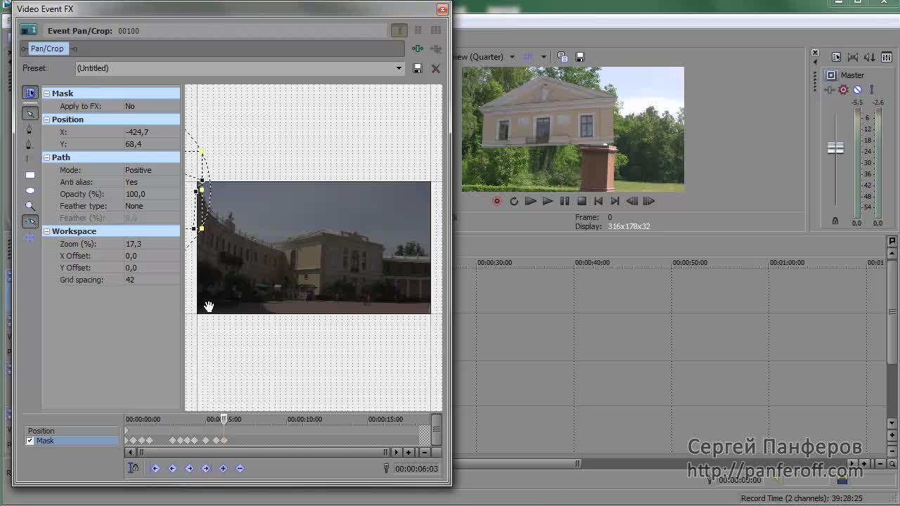The image size is (900, 506).
Task: Click the create keyframe diamond-plus button
Action: 223,468
